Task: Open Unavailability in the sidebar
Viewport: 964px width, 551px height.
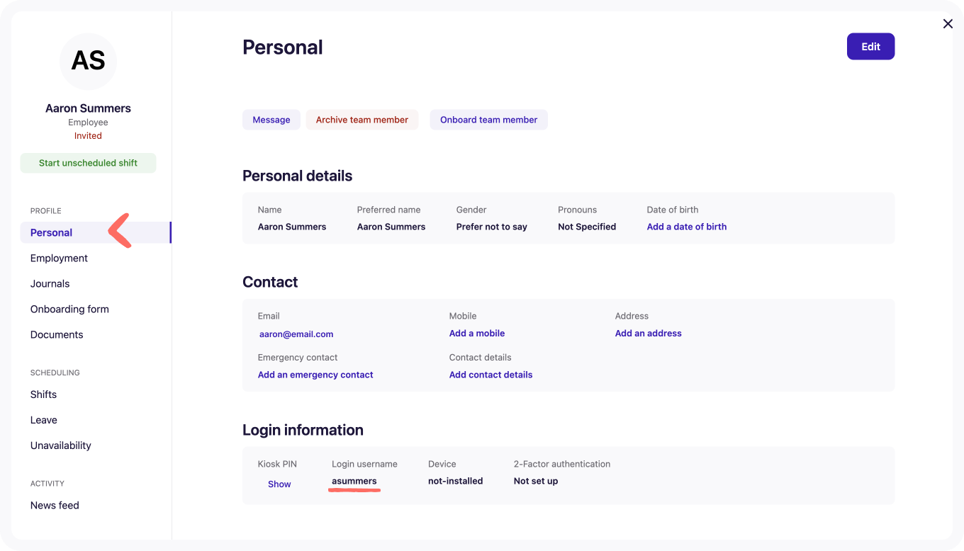Action: (x=60, y=445)
